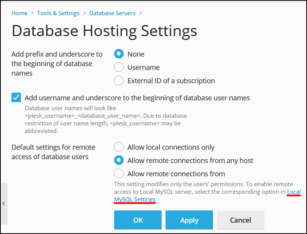Viewport: 307px width, 234px height.
Task: Expand the collapsed sidebar with left-edge arrow
Action: click(3, 204)
